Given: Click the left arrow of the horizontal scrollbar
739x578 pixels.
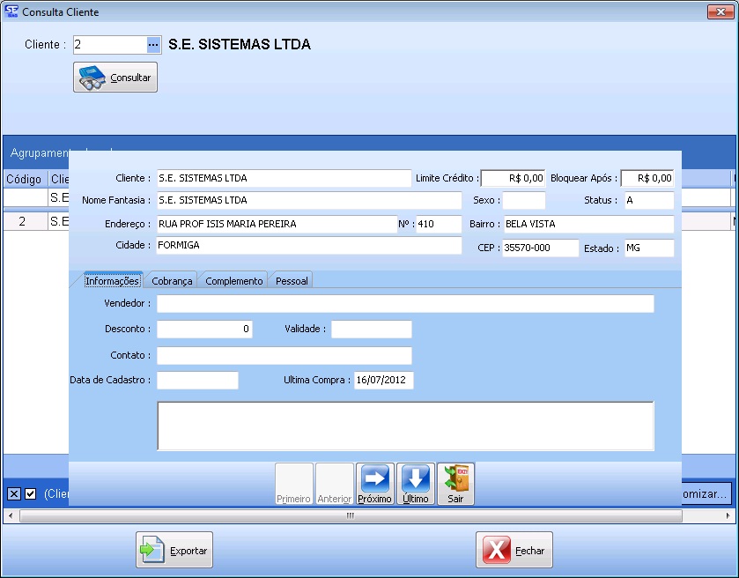Looking at the screenshot, I should (x=10, y=515).
